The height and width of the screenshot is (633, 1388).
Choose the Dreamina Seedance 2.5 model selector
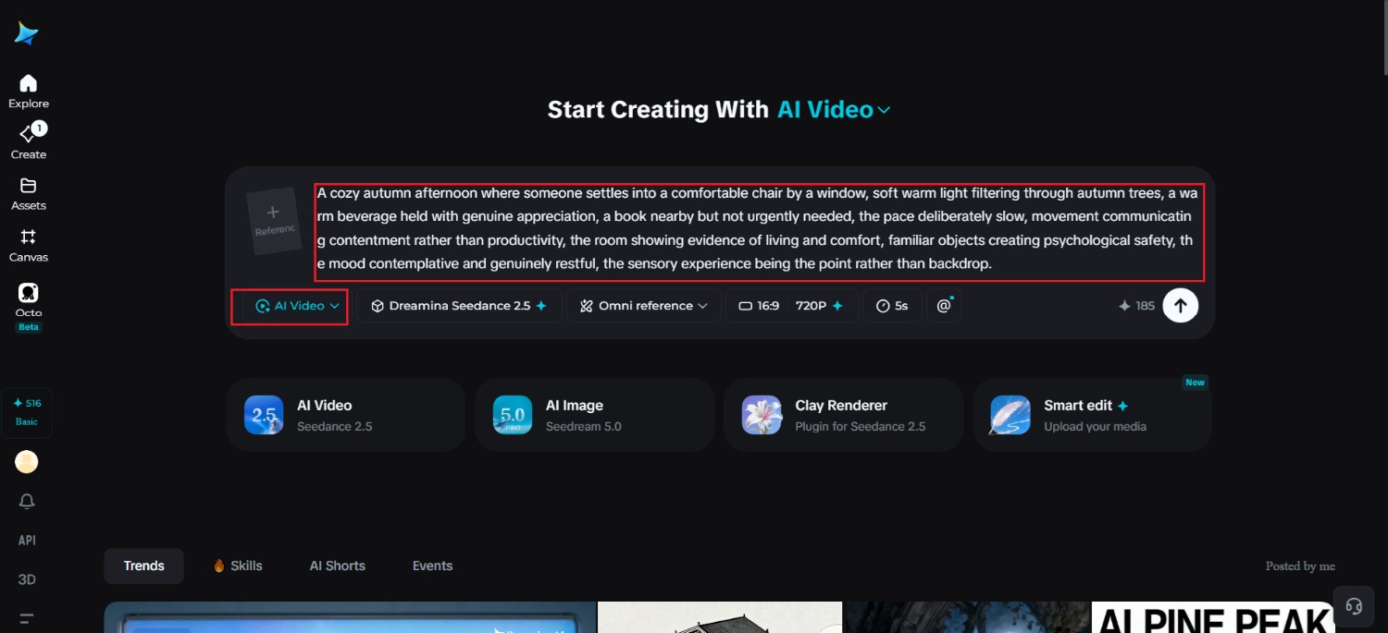[x=459, y=306]
